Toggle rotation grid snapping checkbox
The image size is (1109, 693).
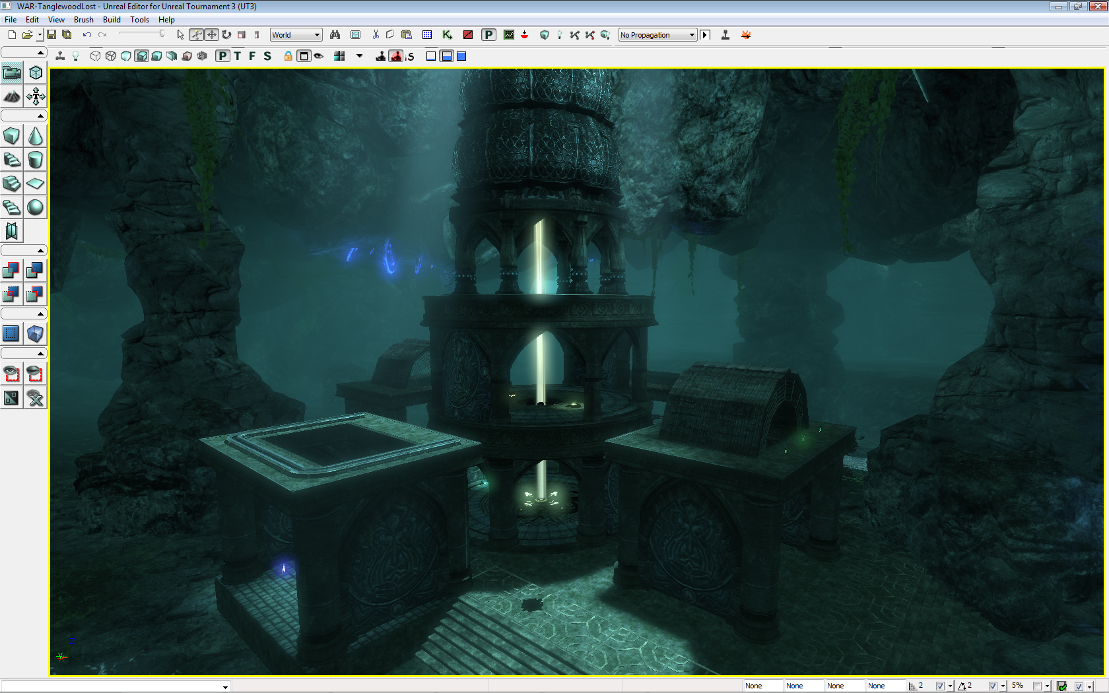[993, 686]
